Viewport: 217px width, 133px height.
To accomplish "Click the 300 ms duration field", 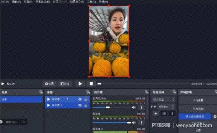I will 164,107.
